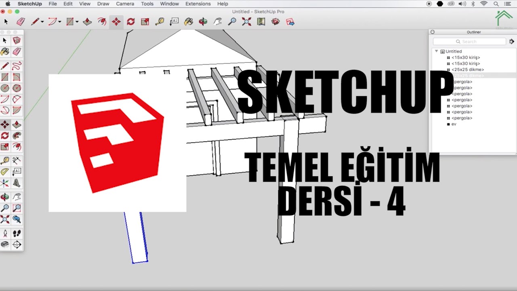Open the Shapes tool dropdown arrow
The width and height of the screenshot is (517, 291).
(x=77, y=22)
